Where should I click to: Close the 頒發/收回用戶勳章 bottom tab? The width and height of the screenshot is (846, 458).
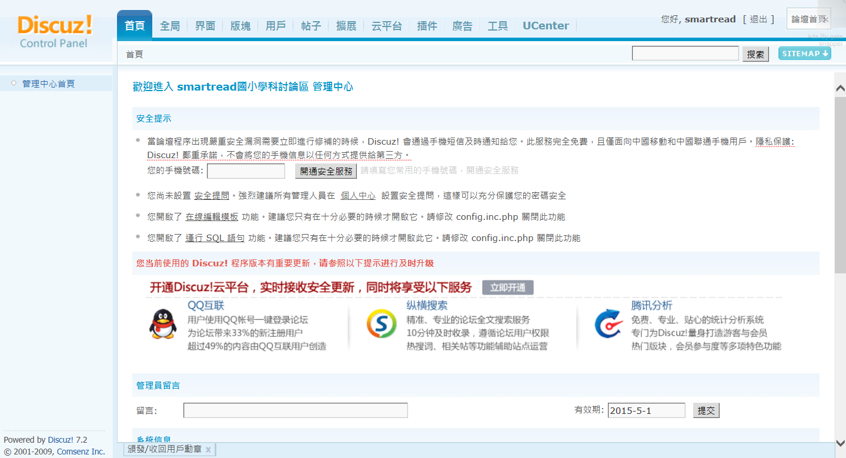[208, 450]
